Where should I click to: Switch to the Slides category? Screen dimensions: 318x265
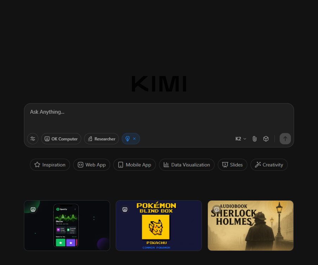(x=233, y=165)
